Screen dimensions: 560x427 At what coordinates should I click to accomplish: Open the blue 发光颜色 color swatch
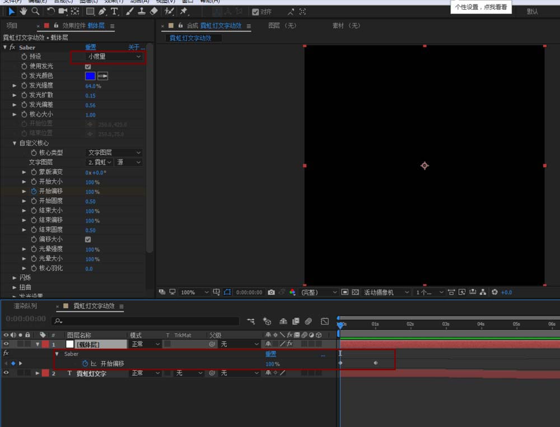coord(90,76)
